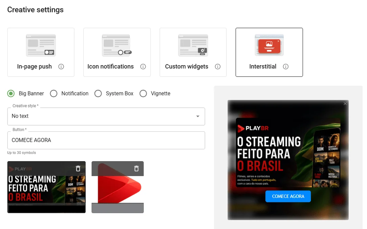Select the System Box radio button
The width and height of the screenshot is (367, 229).
click(x=98, y=94)
